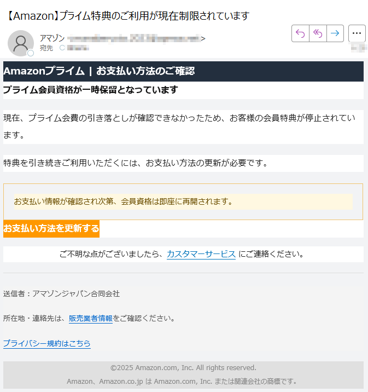The width and height of the screenshot is (368, 392).
Task: Click the sentence 特典を引き続きご利用いただくには
Action: 136,163
